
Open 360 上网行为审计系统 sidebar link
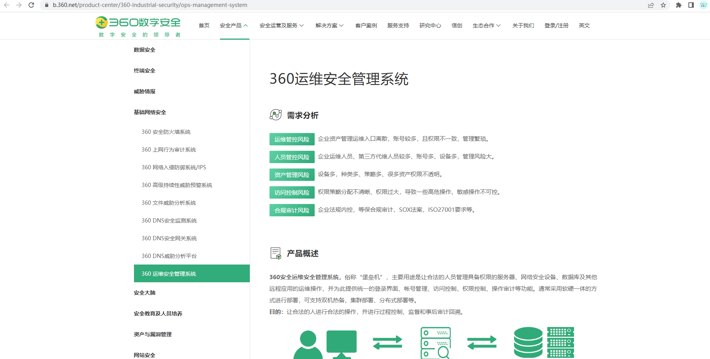click(169, 150)
